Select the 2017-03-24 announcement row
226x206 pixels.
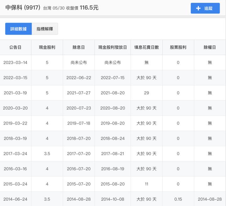pos(15,153)
